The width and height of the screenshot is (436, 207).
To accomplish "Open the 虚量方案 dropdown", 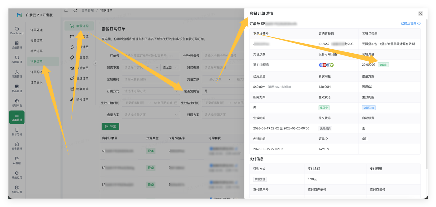I will pos(151,115).
